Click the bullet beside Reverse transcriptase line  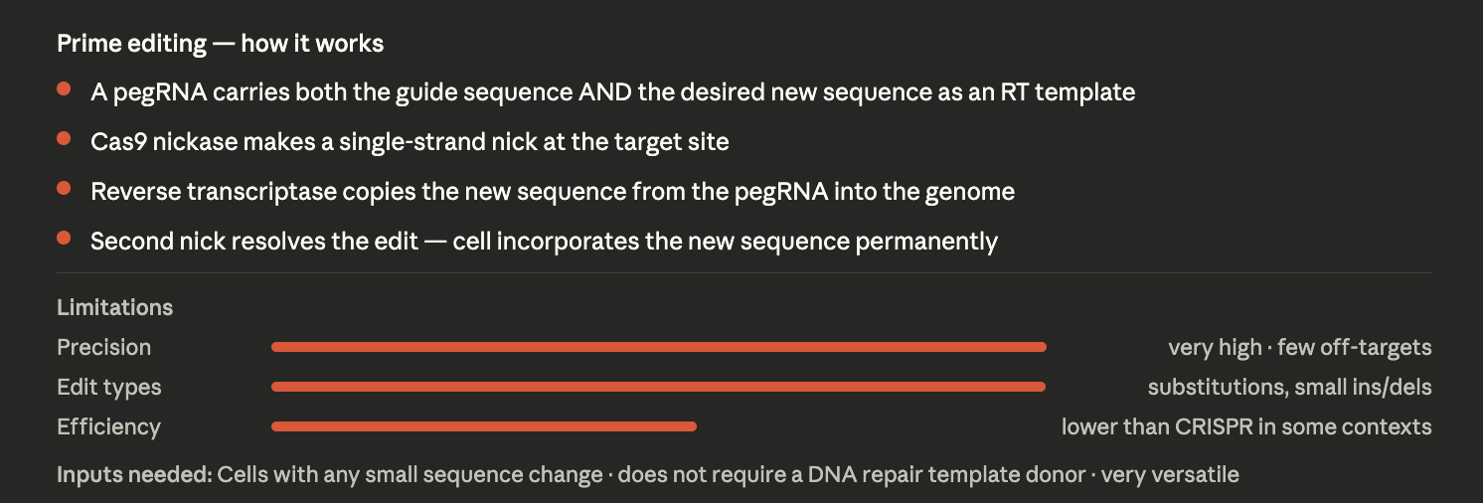(x=64, y=189)
